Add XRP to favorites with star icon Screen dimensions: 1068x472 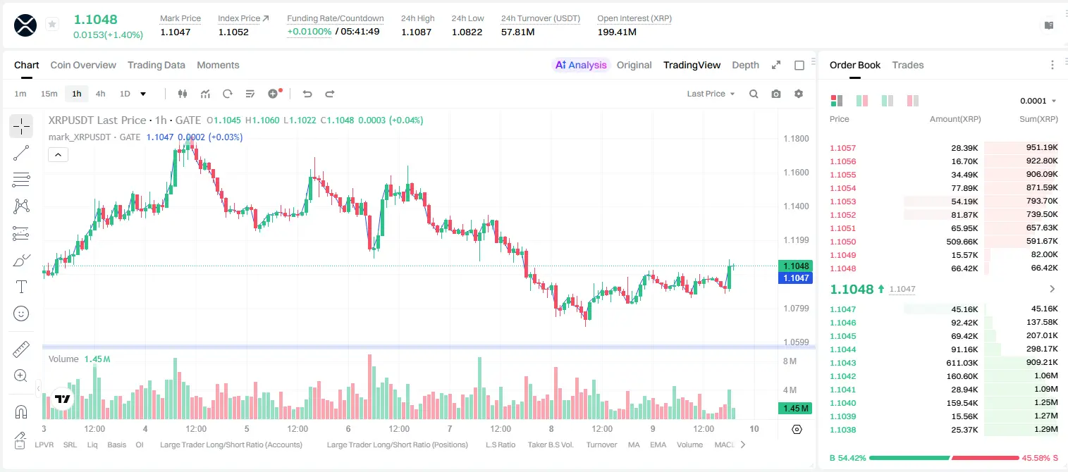[52, 25]
